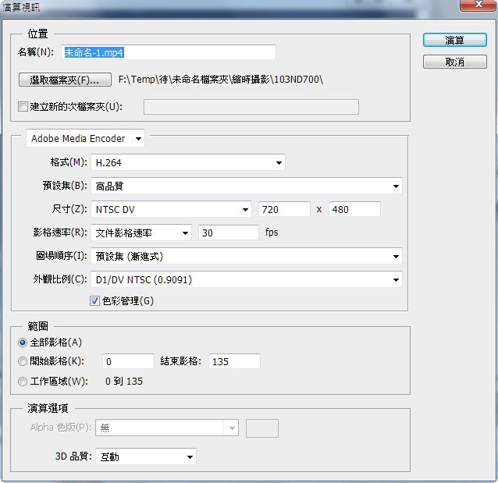Click the folder path text F:\Temp
The width and height of the screenshot is (498, 483).
[221, 80]
